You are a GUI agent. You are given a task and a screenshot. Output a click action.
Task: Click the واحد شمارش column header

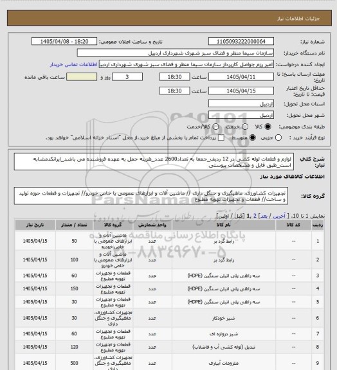[x=152, y=225]
